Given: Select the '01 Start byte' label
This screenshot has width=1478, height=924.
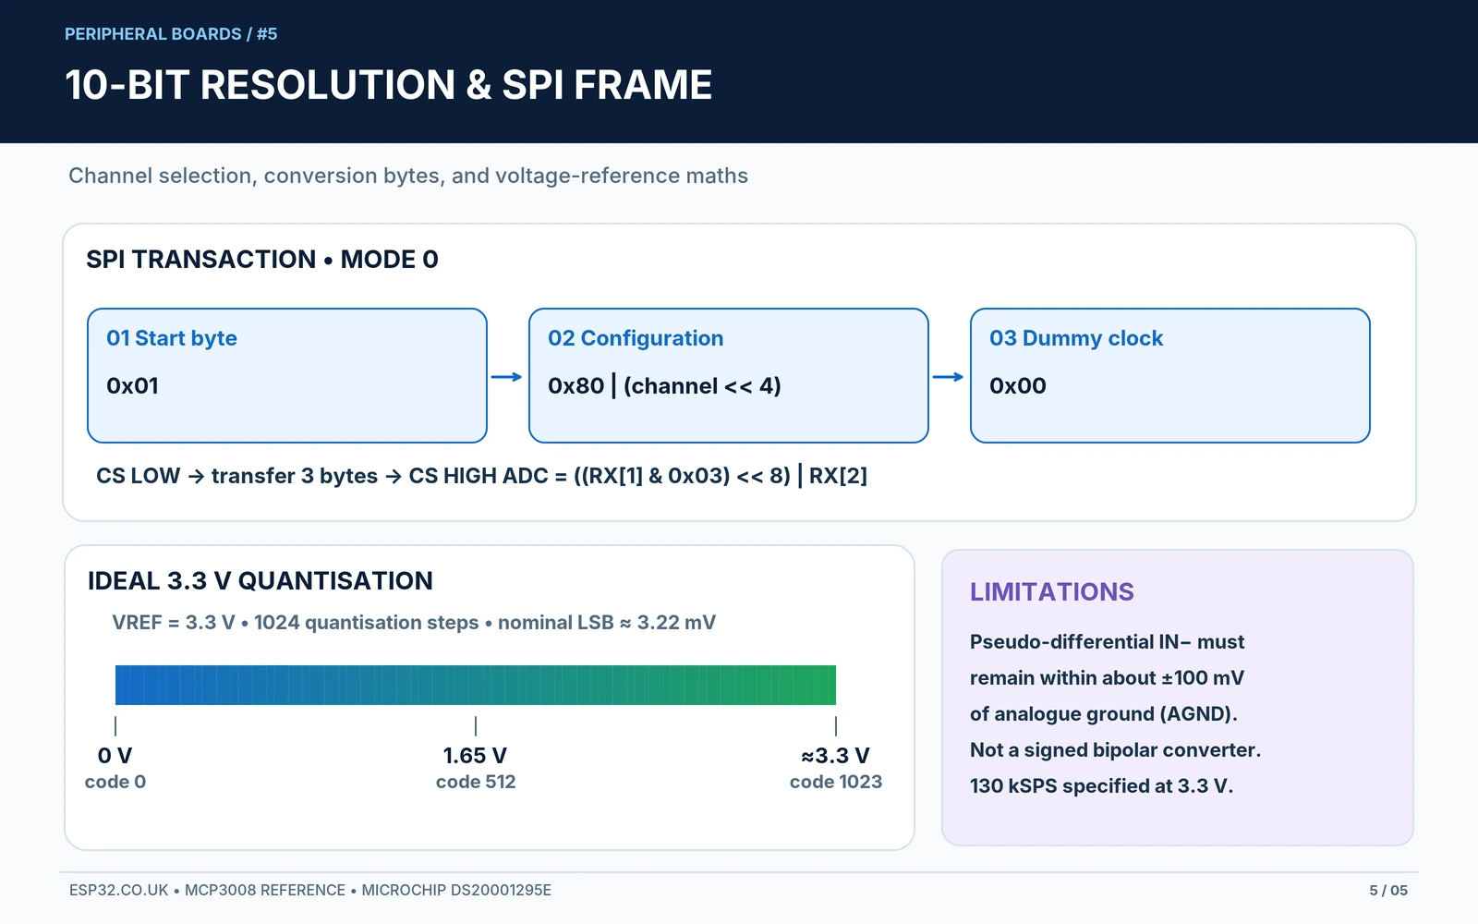Looking at the screenshot, I should (172, 338).
